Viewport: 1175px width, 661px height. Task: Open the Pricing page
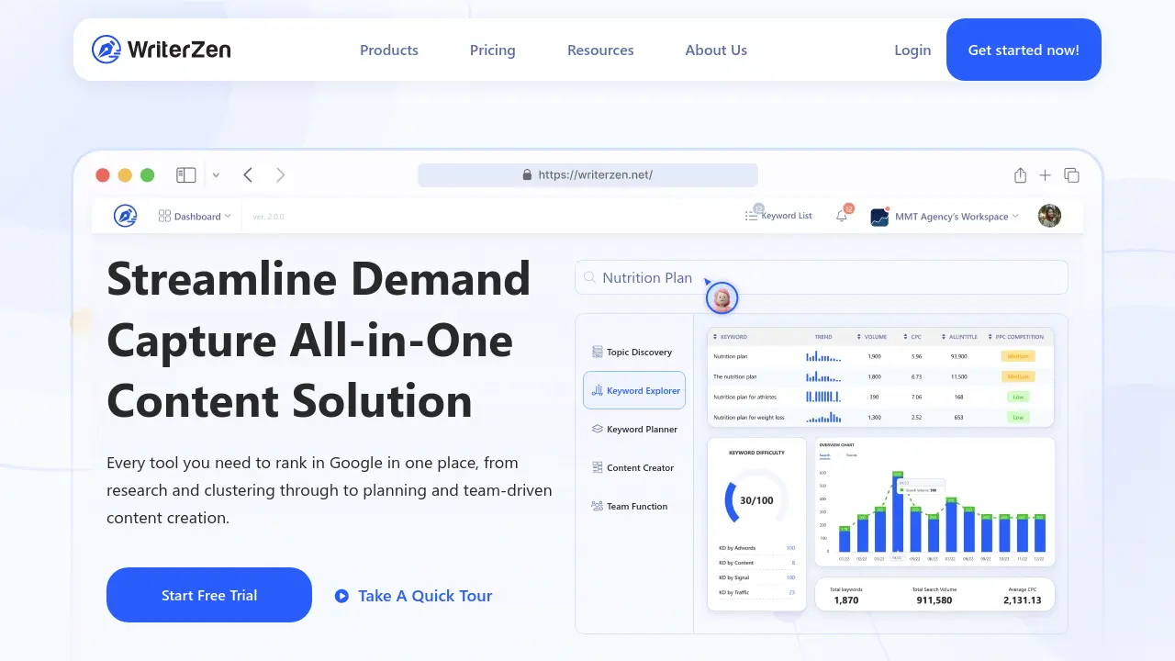coord(493,50)
